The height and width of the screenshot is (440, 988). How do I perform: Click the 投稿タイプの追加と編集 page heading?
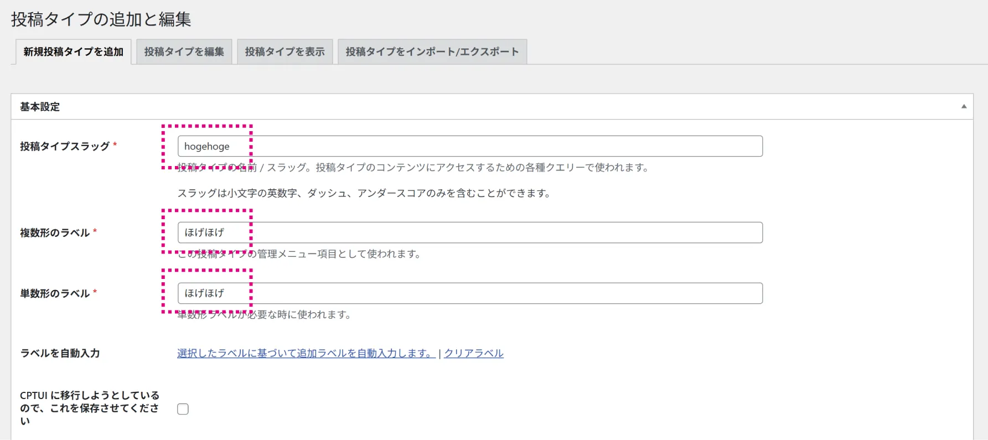pyautogui.click(x=101, y=19)
